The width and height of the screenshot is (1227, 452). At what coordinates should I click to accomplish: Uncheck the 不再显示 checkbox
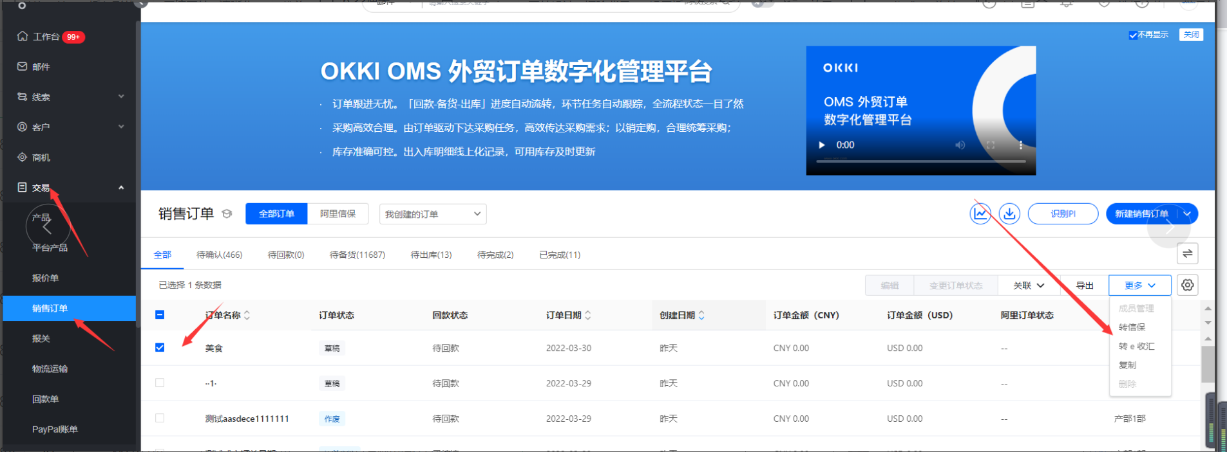point(1133,35)
